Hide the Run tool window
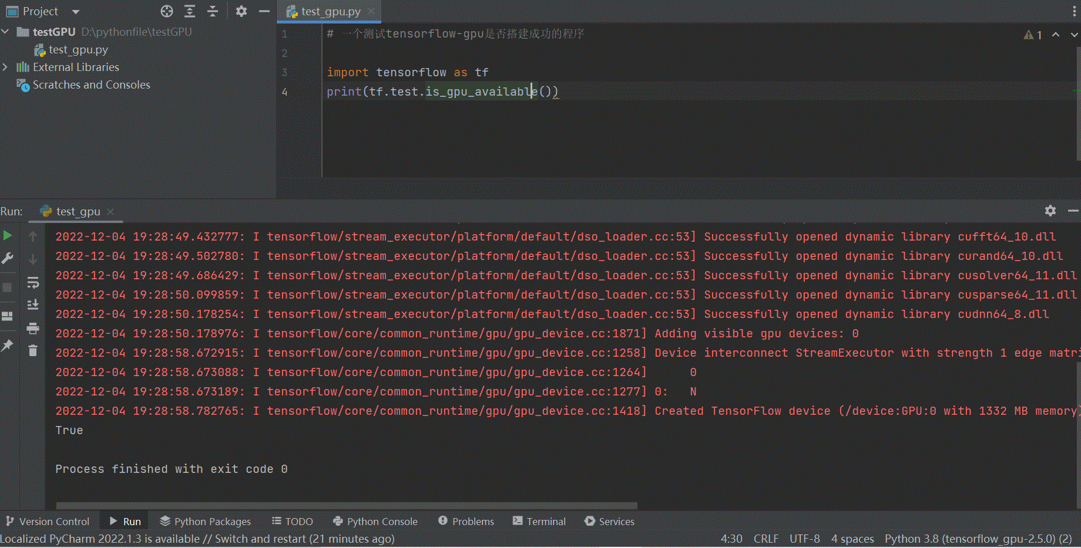Screen dimensions: 1081x548 pyautogui.click(x=1073, y=211)
